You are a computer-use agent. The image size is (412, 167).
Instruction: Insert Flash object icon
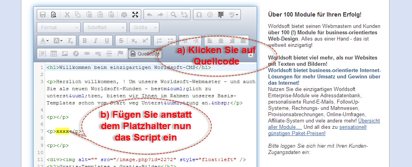coord(76,54)
